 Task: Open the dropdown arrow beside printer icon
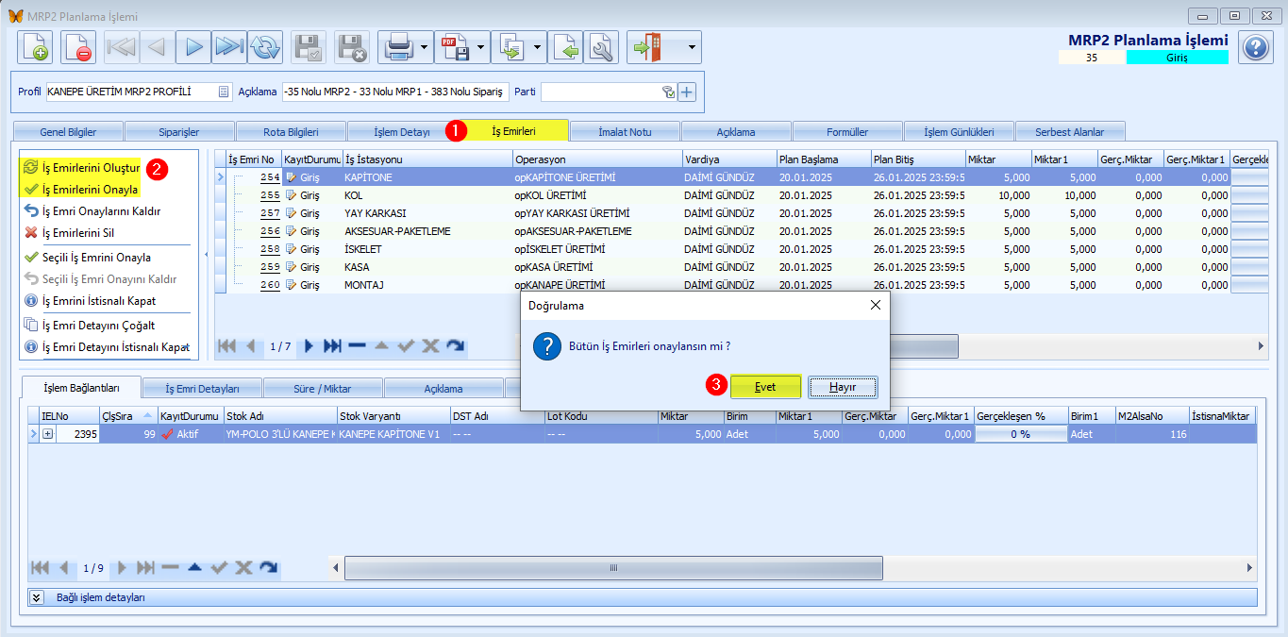pos(425,46)
